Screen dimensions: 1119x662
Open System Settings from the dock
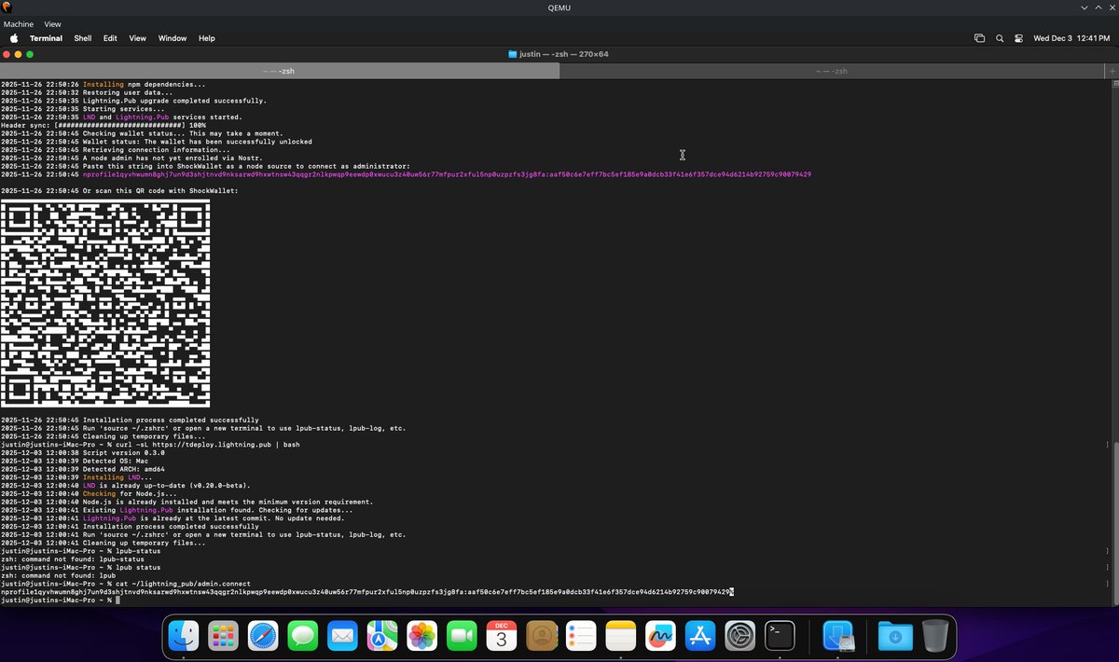[739, 637]
